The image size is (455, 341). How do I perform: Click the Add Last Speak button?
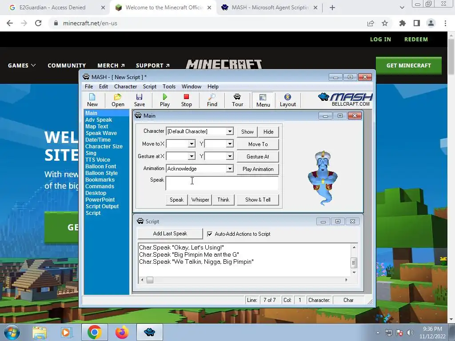click(x=170, y=234)
